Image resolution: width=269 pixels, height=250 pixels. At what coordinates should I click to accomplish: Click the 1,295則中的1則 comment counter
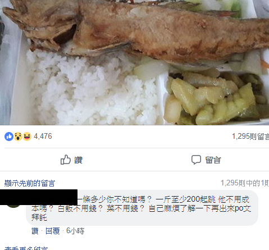point(245,183)
